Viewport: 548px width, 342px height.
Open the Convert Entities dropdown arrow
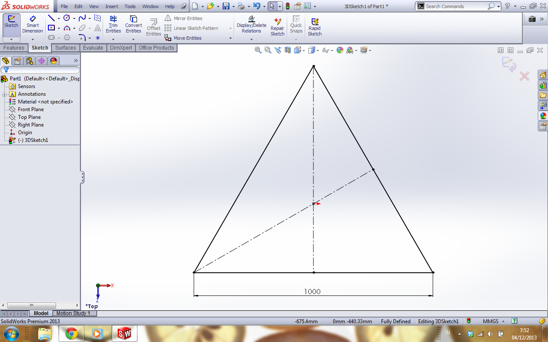click(x=133, y=39)
